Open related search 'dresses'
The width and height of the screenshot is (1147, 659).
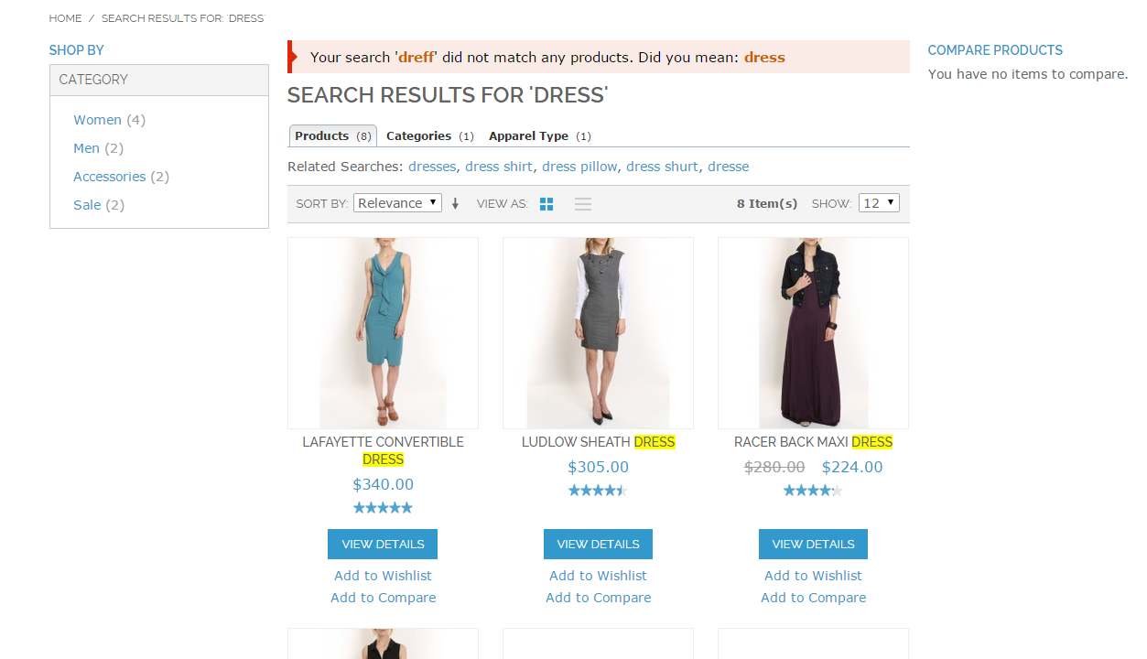click(432, 167)
